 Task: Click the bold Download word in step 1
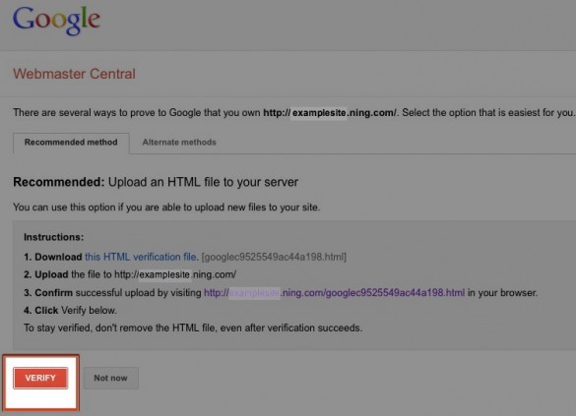[x=58, y=257]
